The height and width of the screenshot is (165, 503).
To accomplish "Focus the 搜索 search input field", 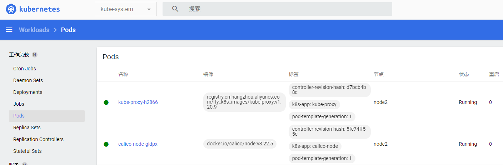I will (286, 9).
